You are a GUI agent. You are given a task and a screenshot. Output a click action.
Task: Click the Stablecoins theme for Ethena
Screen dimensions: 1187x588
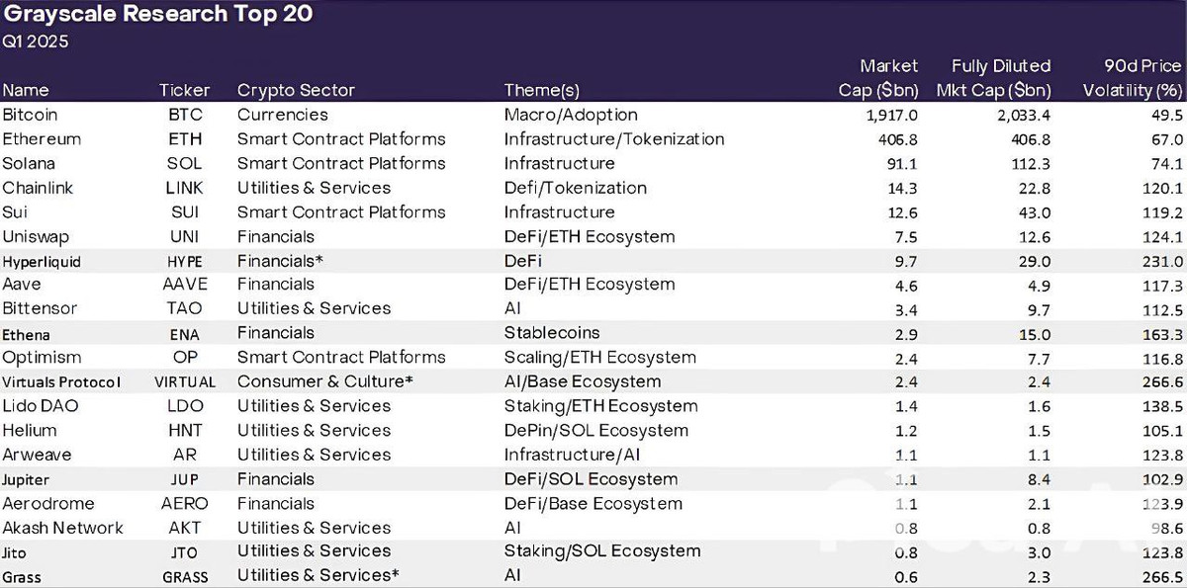tap(552, 333)
